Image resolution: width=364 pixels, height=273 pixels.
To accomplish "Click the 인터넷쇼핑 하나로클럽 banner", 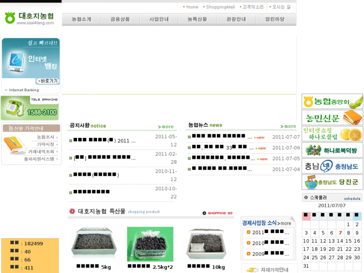I will pyautogui.click(x=332, y=134).
